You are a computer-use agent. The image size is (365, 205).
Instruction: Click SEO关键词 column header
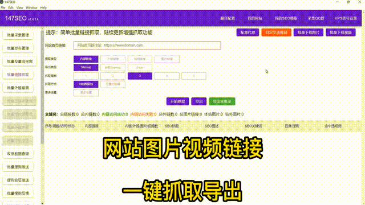point(253,126)
